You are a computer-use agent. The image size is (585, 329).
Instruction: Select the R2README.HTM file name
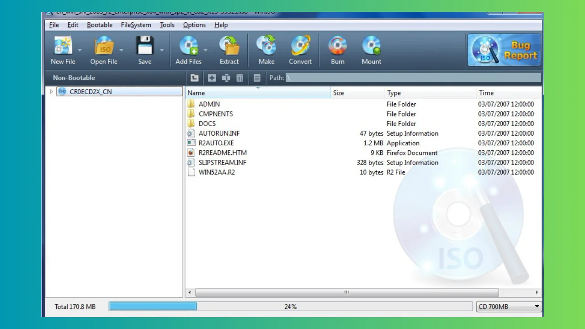click(x=223, y=153)
